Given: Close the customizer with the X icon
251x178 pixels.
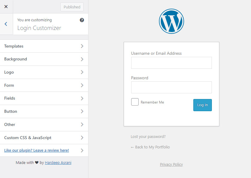Looking at the screenshot, I should (6, 7).
